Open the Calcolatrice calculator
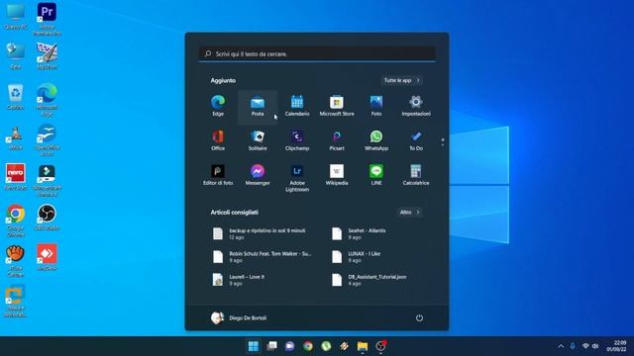 click(416, 175)
